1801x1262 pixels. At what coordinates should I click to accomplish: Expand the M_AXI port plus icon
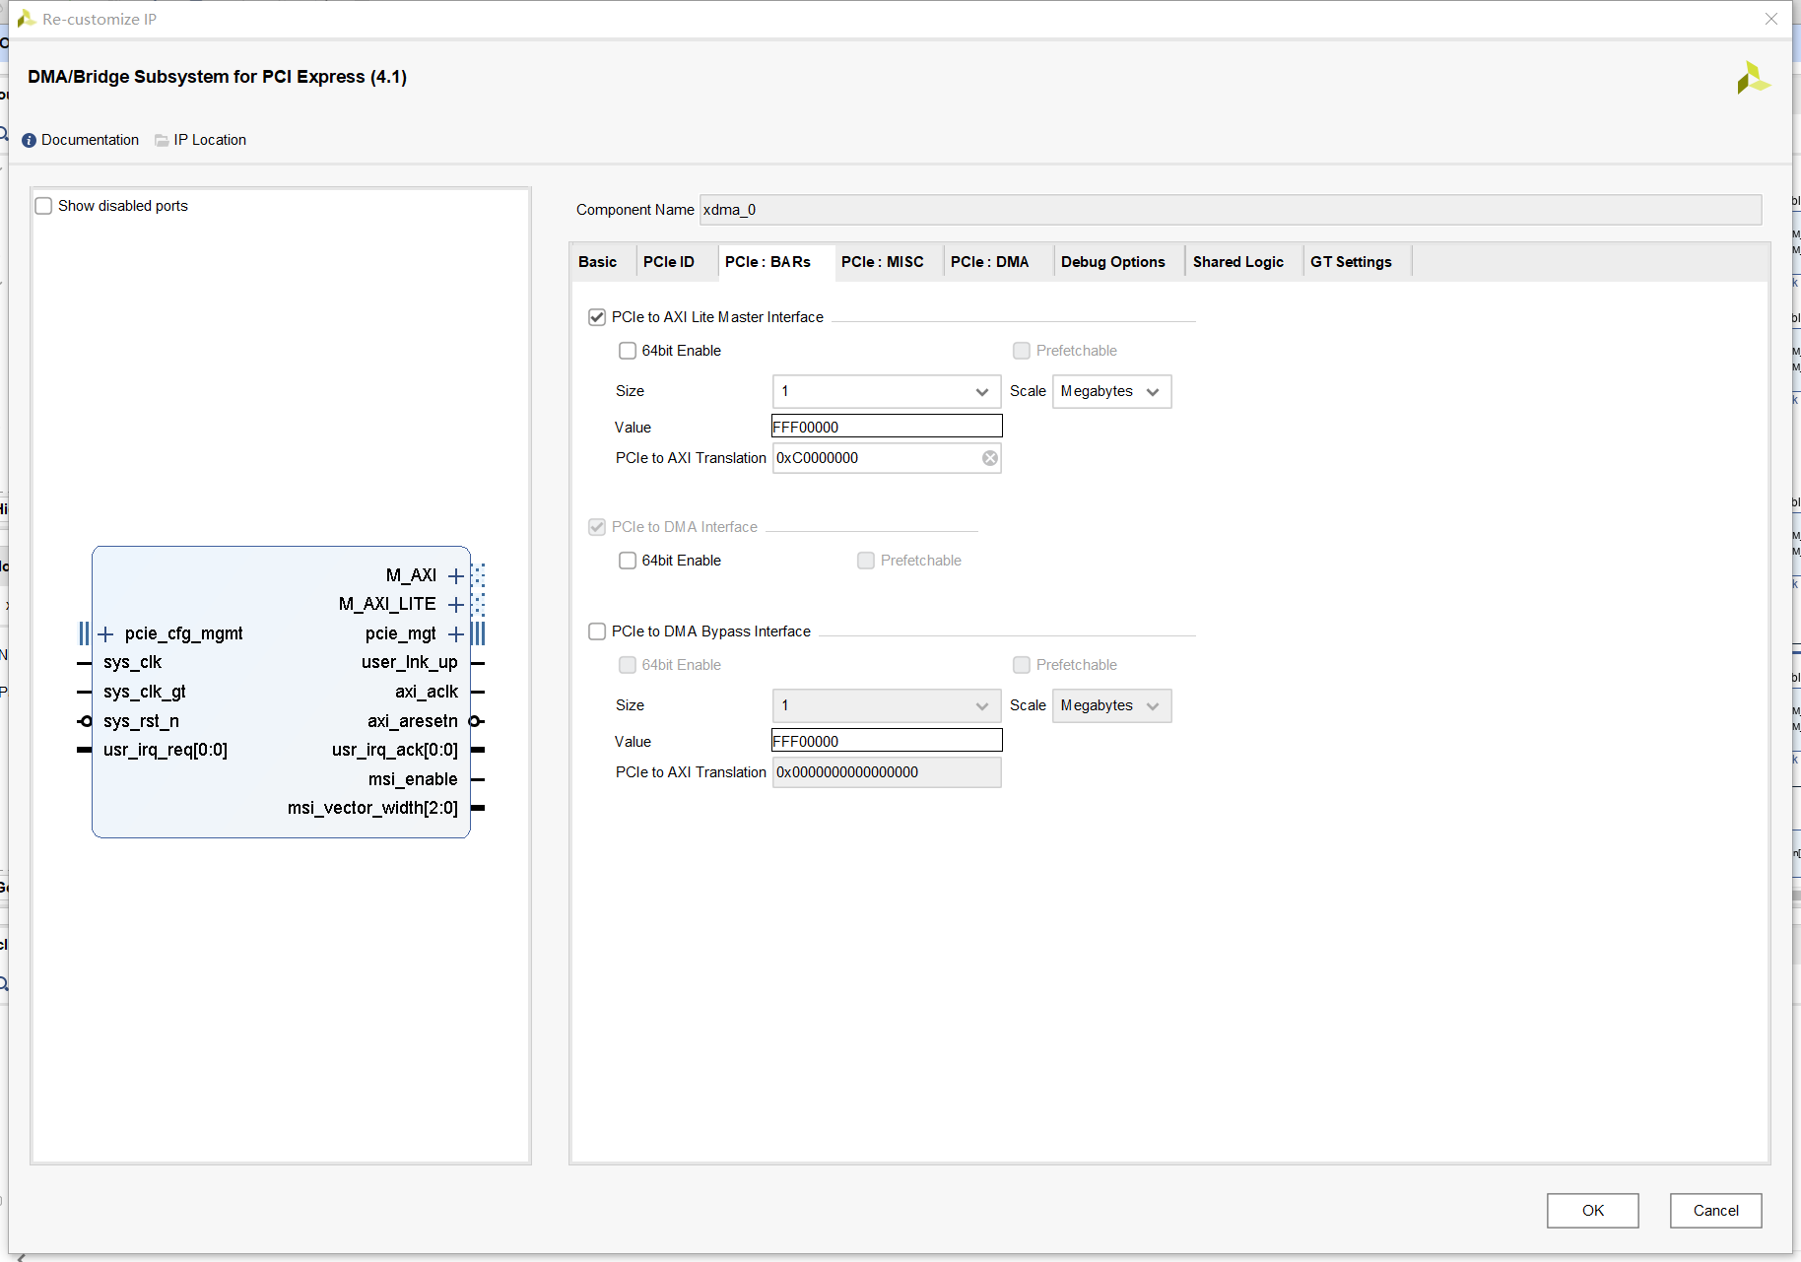tap(455, 575)
